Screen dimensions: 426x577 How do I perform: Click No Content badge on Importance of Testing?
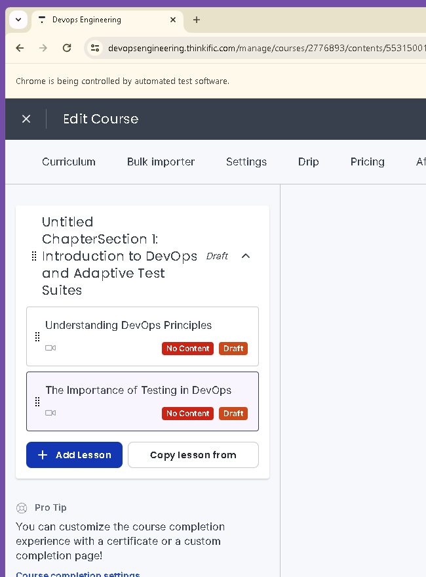(x=187, y=414)
